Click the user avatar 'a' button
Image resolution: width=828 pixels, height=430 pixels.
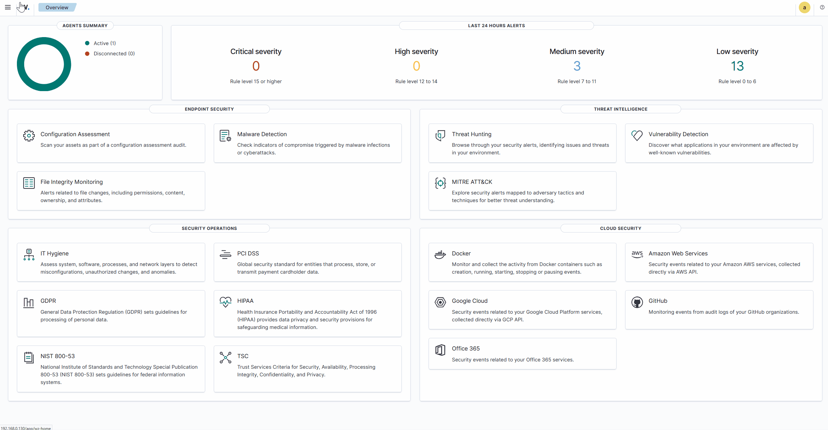click(x=804, y=8)
